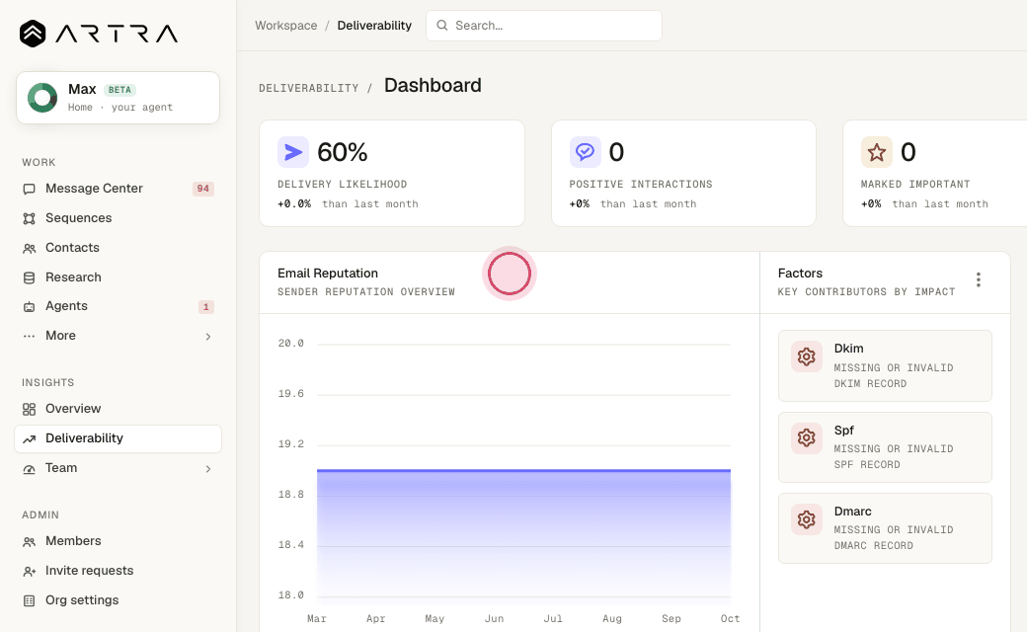Viewport: 1027px width, 632px height.
Task: Expand the Team submenu chevron
Action: pos(208,469)
